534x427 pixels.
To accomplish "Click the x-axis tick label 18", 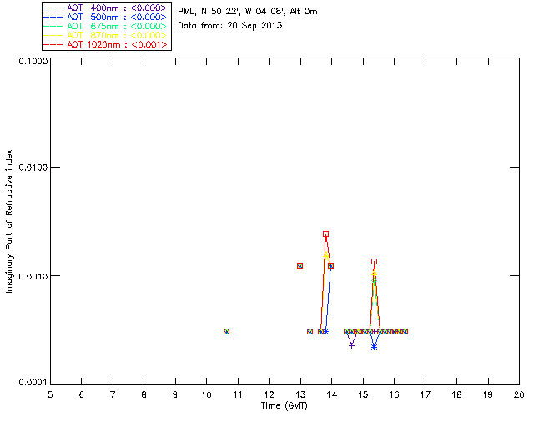I will pos(456,394).
